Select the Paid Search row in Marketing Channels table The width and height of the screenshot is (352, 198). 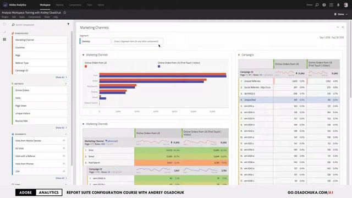pyautogui.click(x=156, y=163)
